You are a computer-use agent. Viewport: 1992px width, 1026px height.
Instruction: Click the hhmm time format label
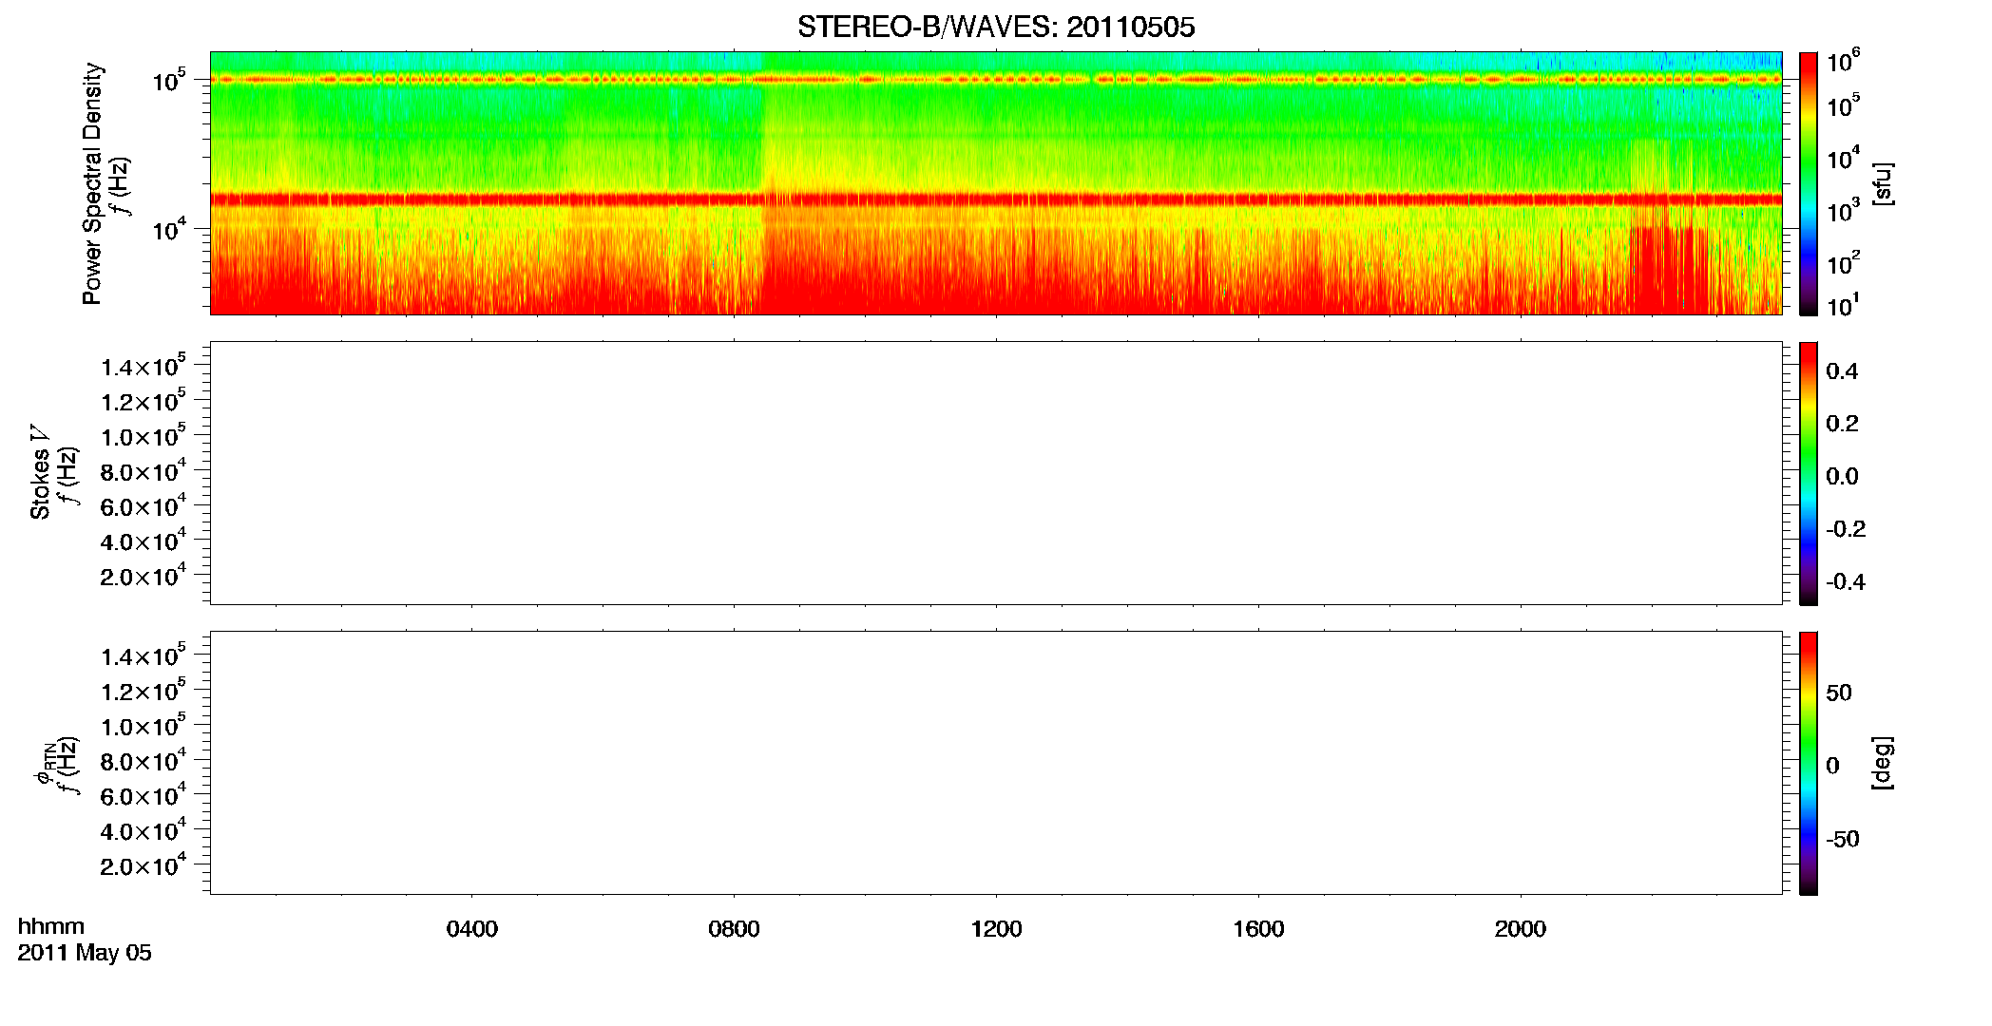click(51, 926)
